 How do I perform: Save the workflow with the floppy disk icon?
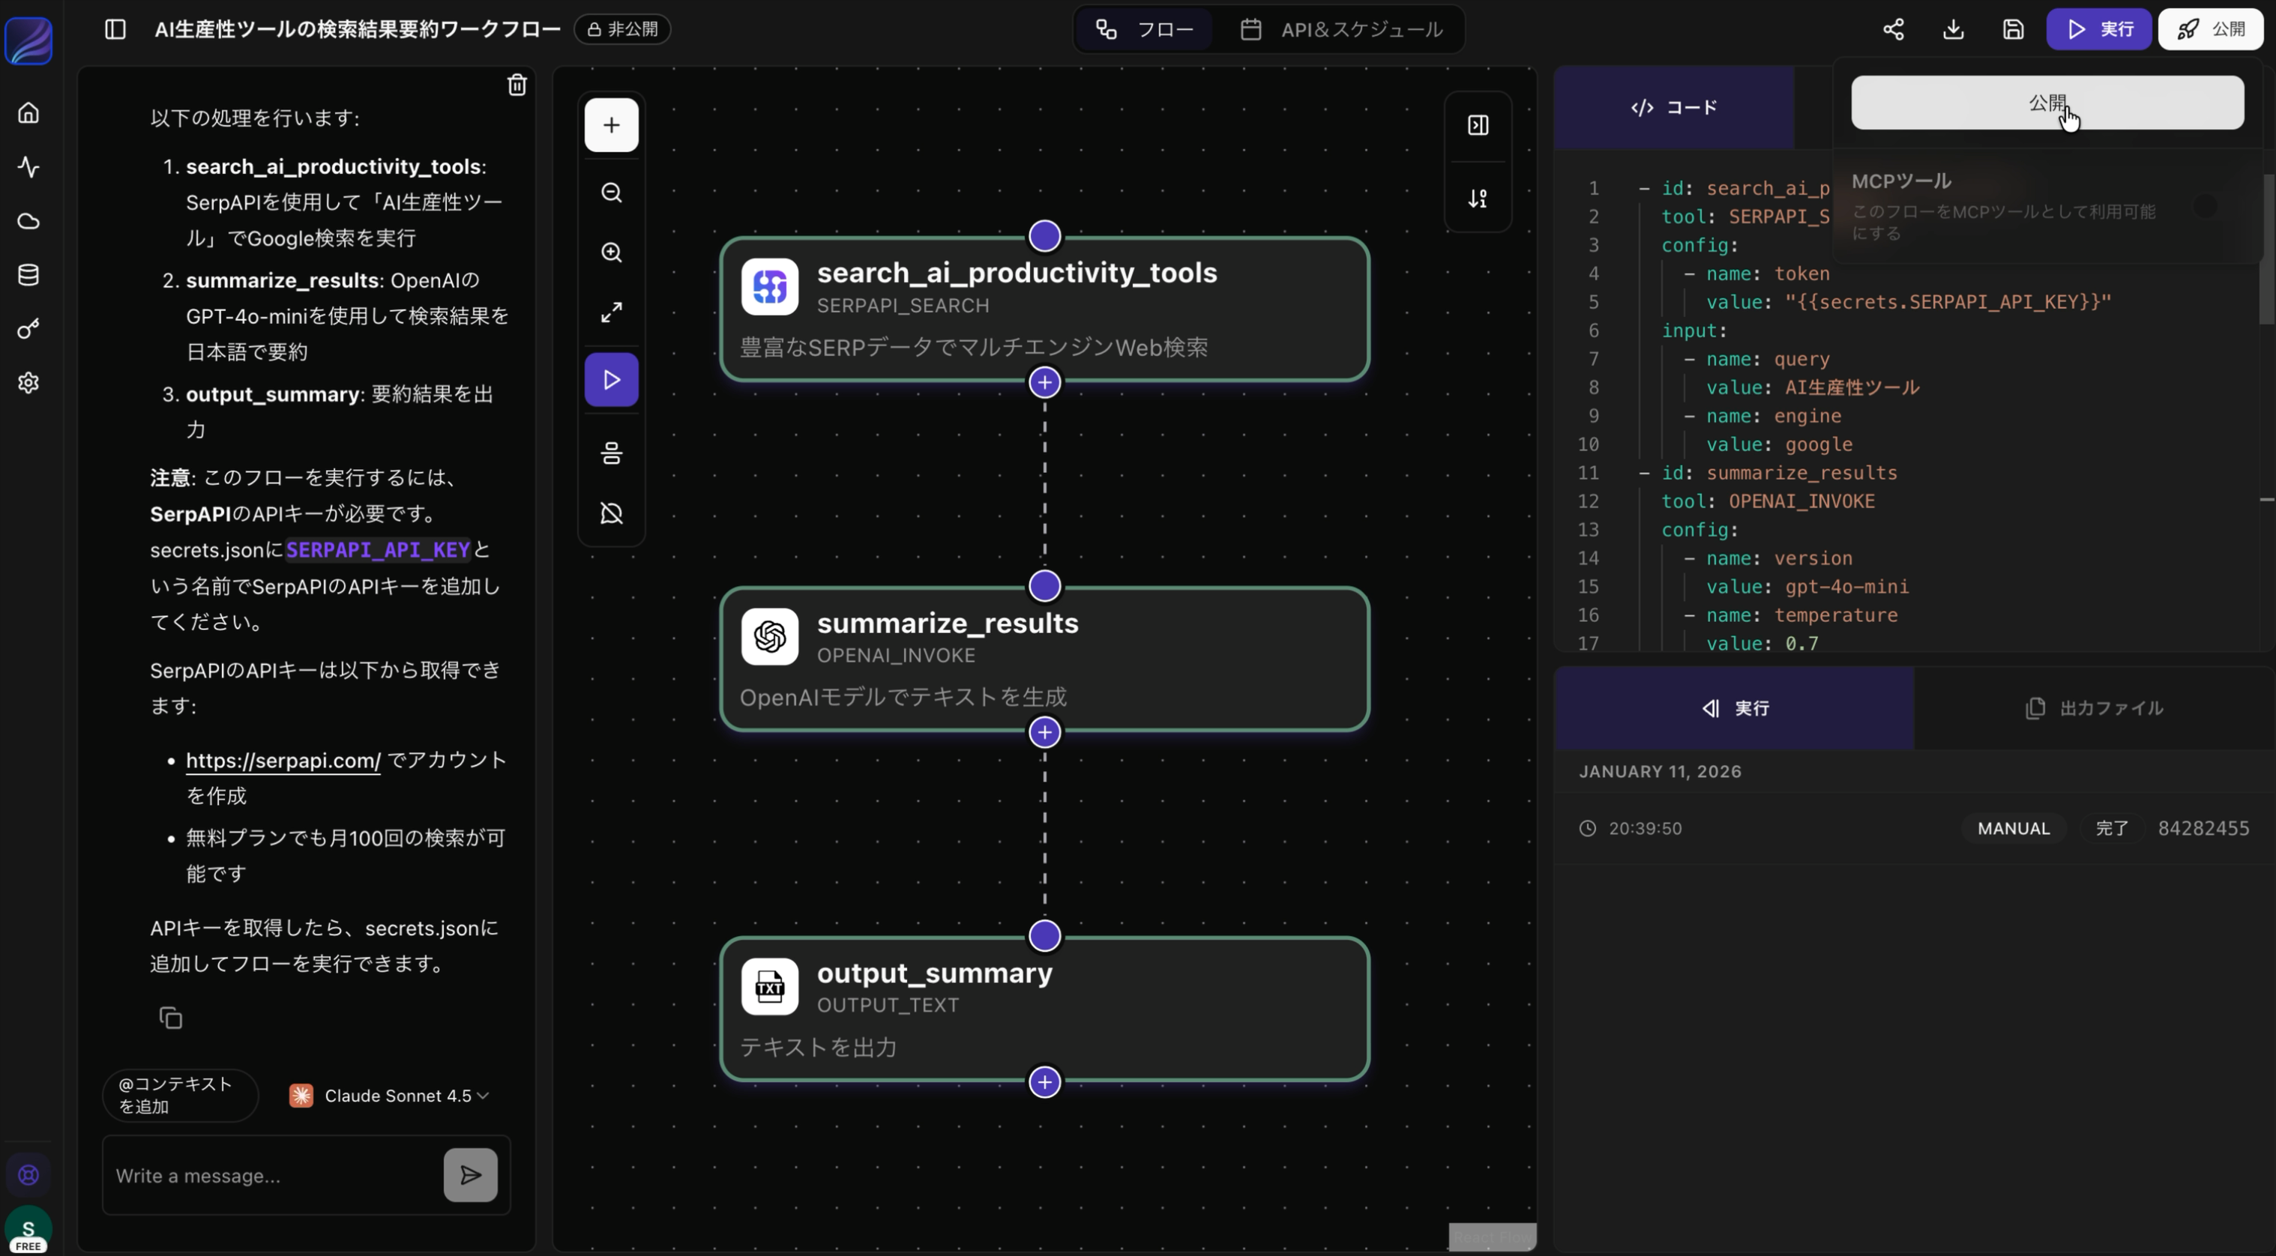(2013, 29)
